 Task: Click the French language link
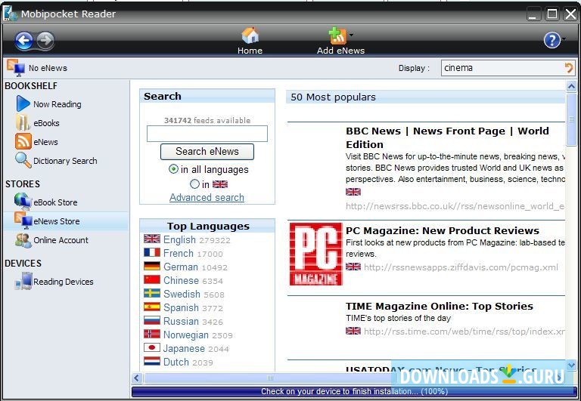point(179,254)
